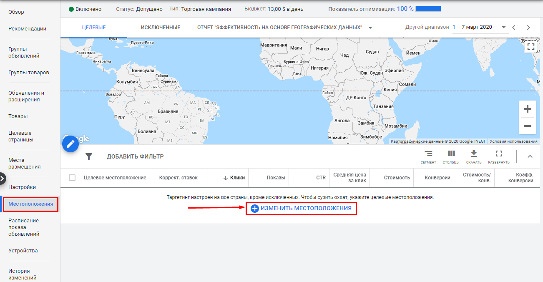Click Добавить фильтр button
The width and height of the screenshot is (543, 282).
click(x=135, y=156)
